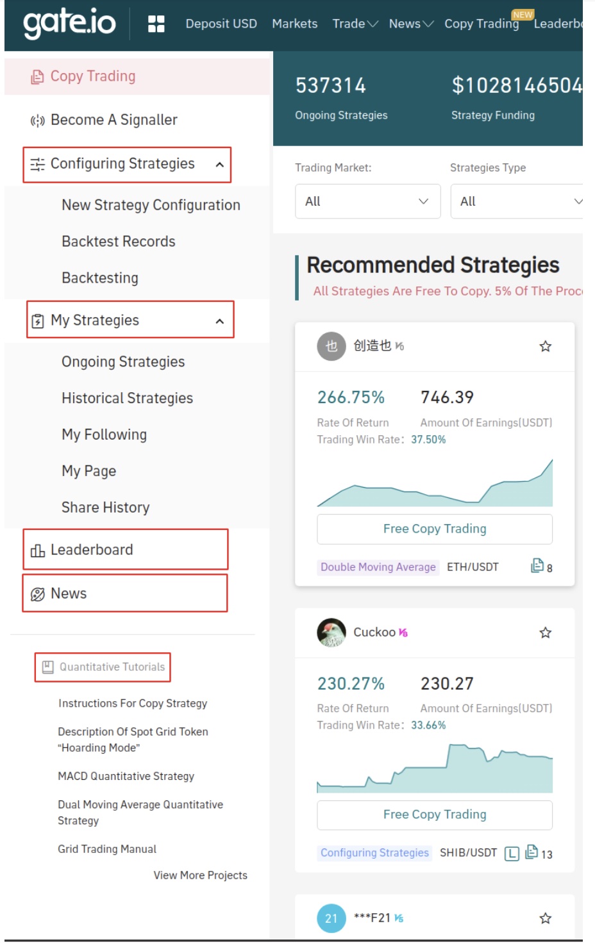Screen dimensions: 595x951
Task: Click the News icon in sidebar
Action: [37, 594]
